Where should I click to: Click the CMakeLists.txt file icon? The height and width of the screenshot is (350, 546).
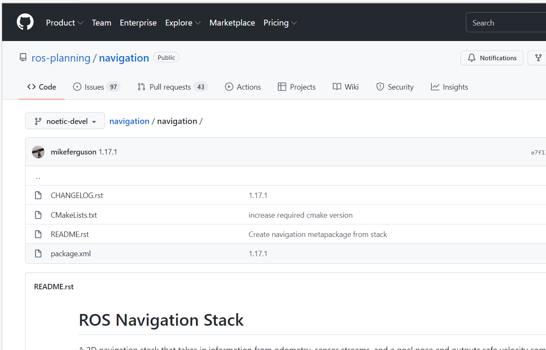[38, 215]
